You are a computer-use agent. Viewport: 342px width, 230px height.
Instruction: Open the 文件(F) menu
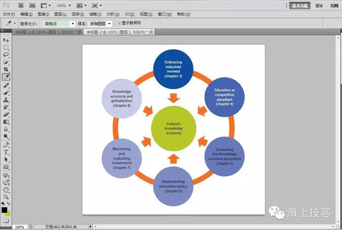click(x=9, y=14)
